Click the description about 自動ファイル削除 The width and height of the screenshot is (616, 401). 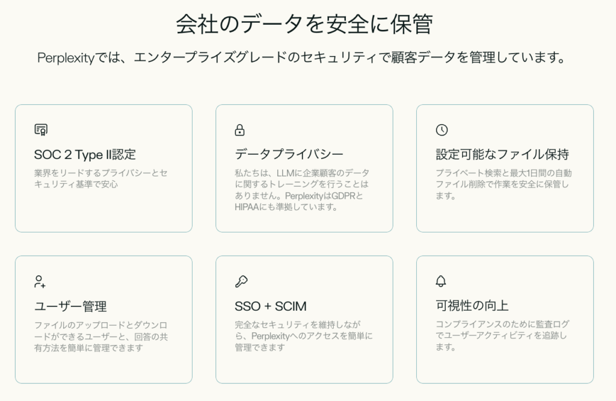coord(503,184)
